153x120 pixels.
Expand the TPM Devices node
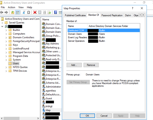(6, 71)
